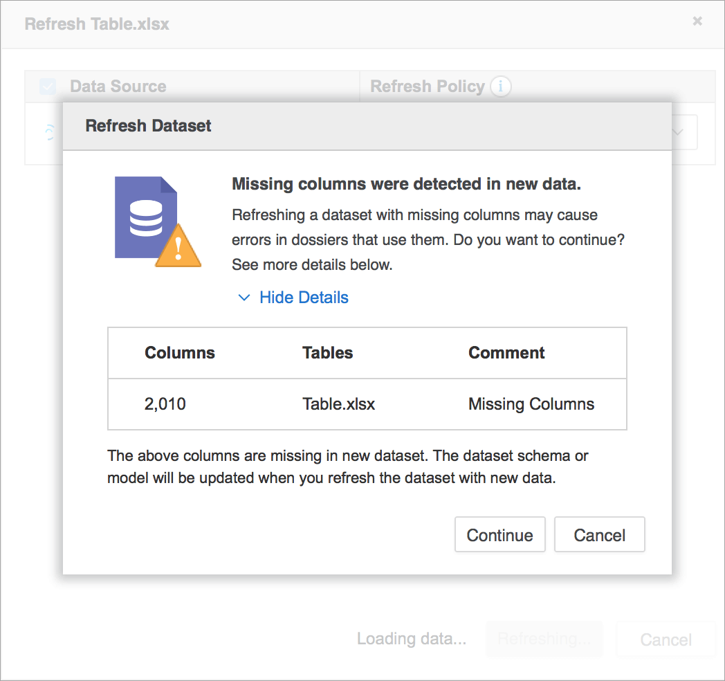This screenshot has height=681, width=725.
Task: Select the Columns table header
Action: pos(180,353)
